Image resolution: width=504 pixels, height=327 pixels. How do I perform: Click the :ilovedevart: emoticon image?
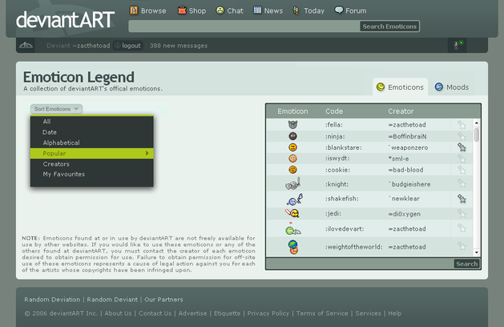pos(292,228)
